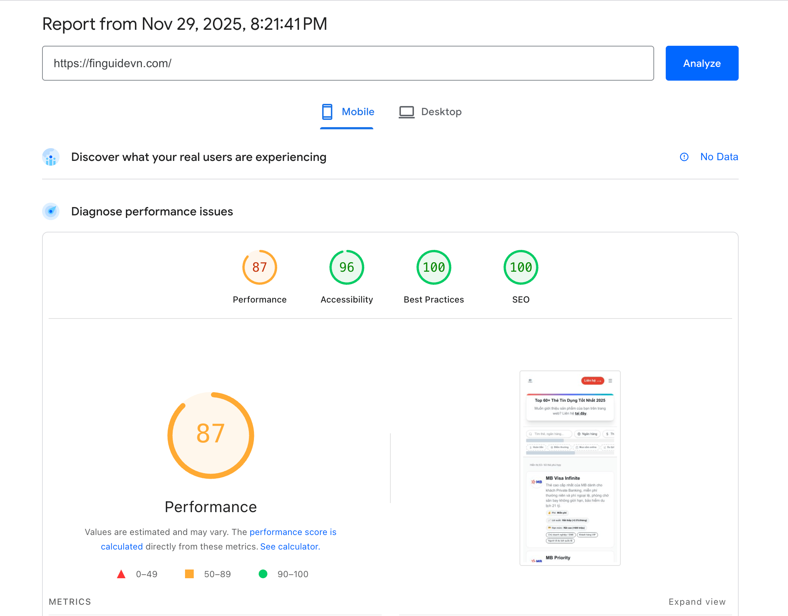Image resolution: width=788 pixels, height=616 pixels.
Task: Click No Data in real users section
Action: pyautogui.click(x=719, y=157)
